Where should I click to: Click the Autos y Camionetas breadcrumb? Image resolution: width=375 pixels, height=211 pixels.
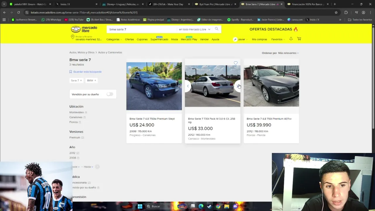point(110,52)
